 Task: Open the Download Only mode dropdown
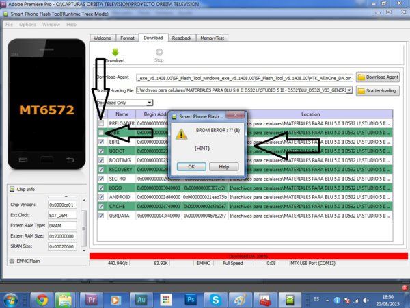[x=150, y=103]
